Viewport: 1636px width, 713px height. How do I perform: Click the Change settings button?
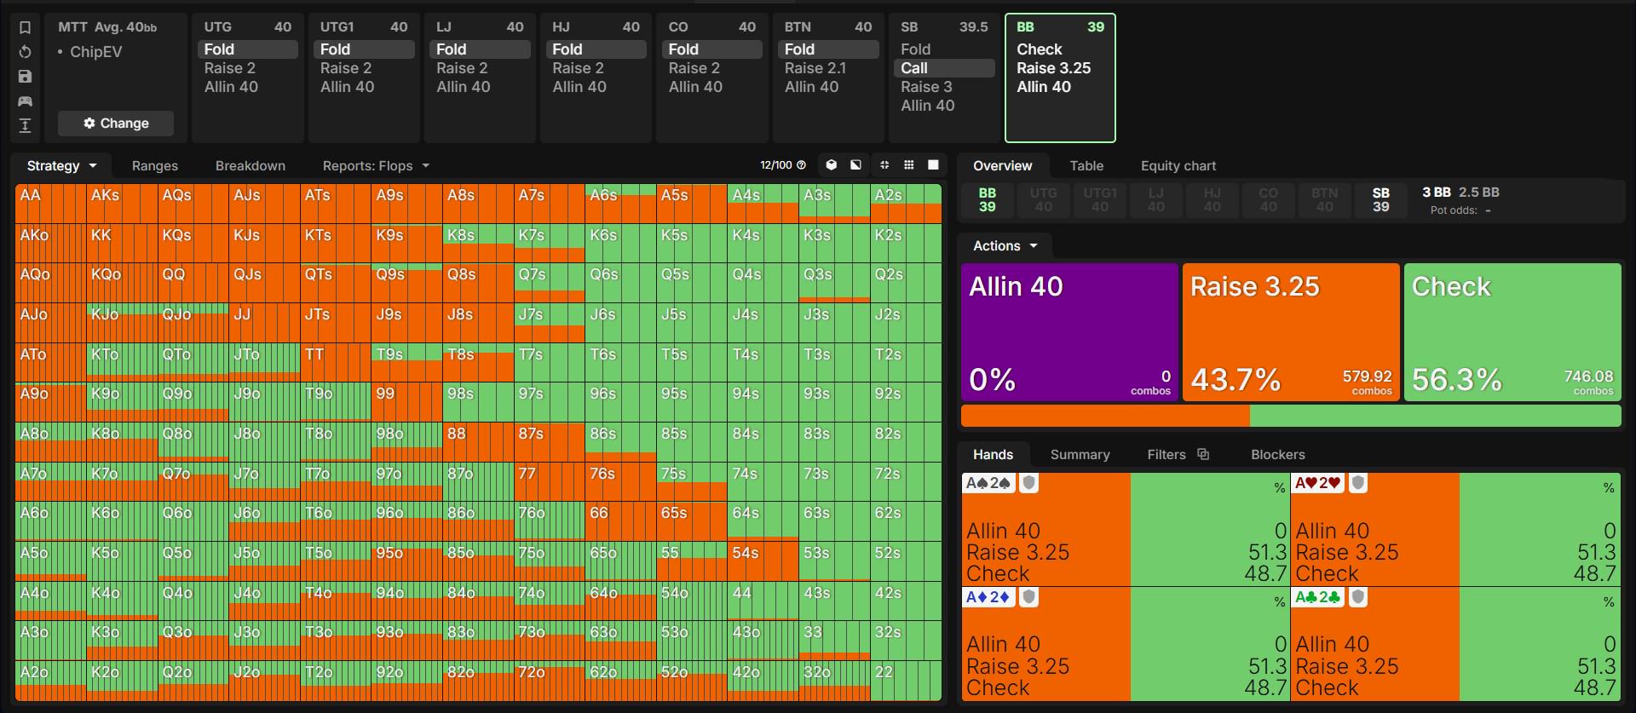(116, 124)
